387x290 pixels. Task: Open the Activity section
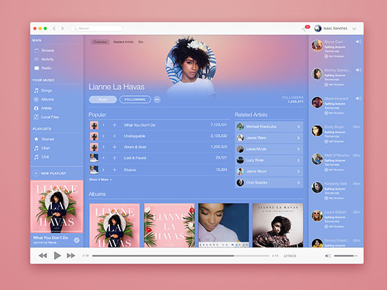click(44, 59)
